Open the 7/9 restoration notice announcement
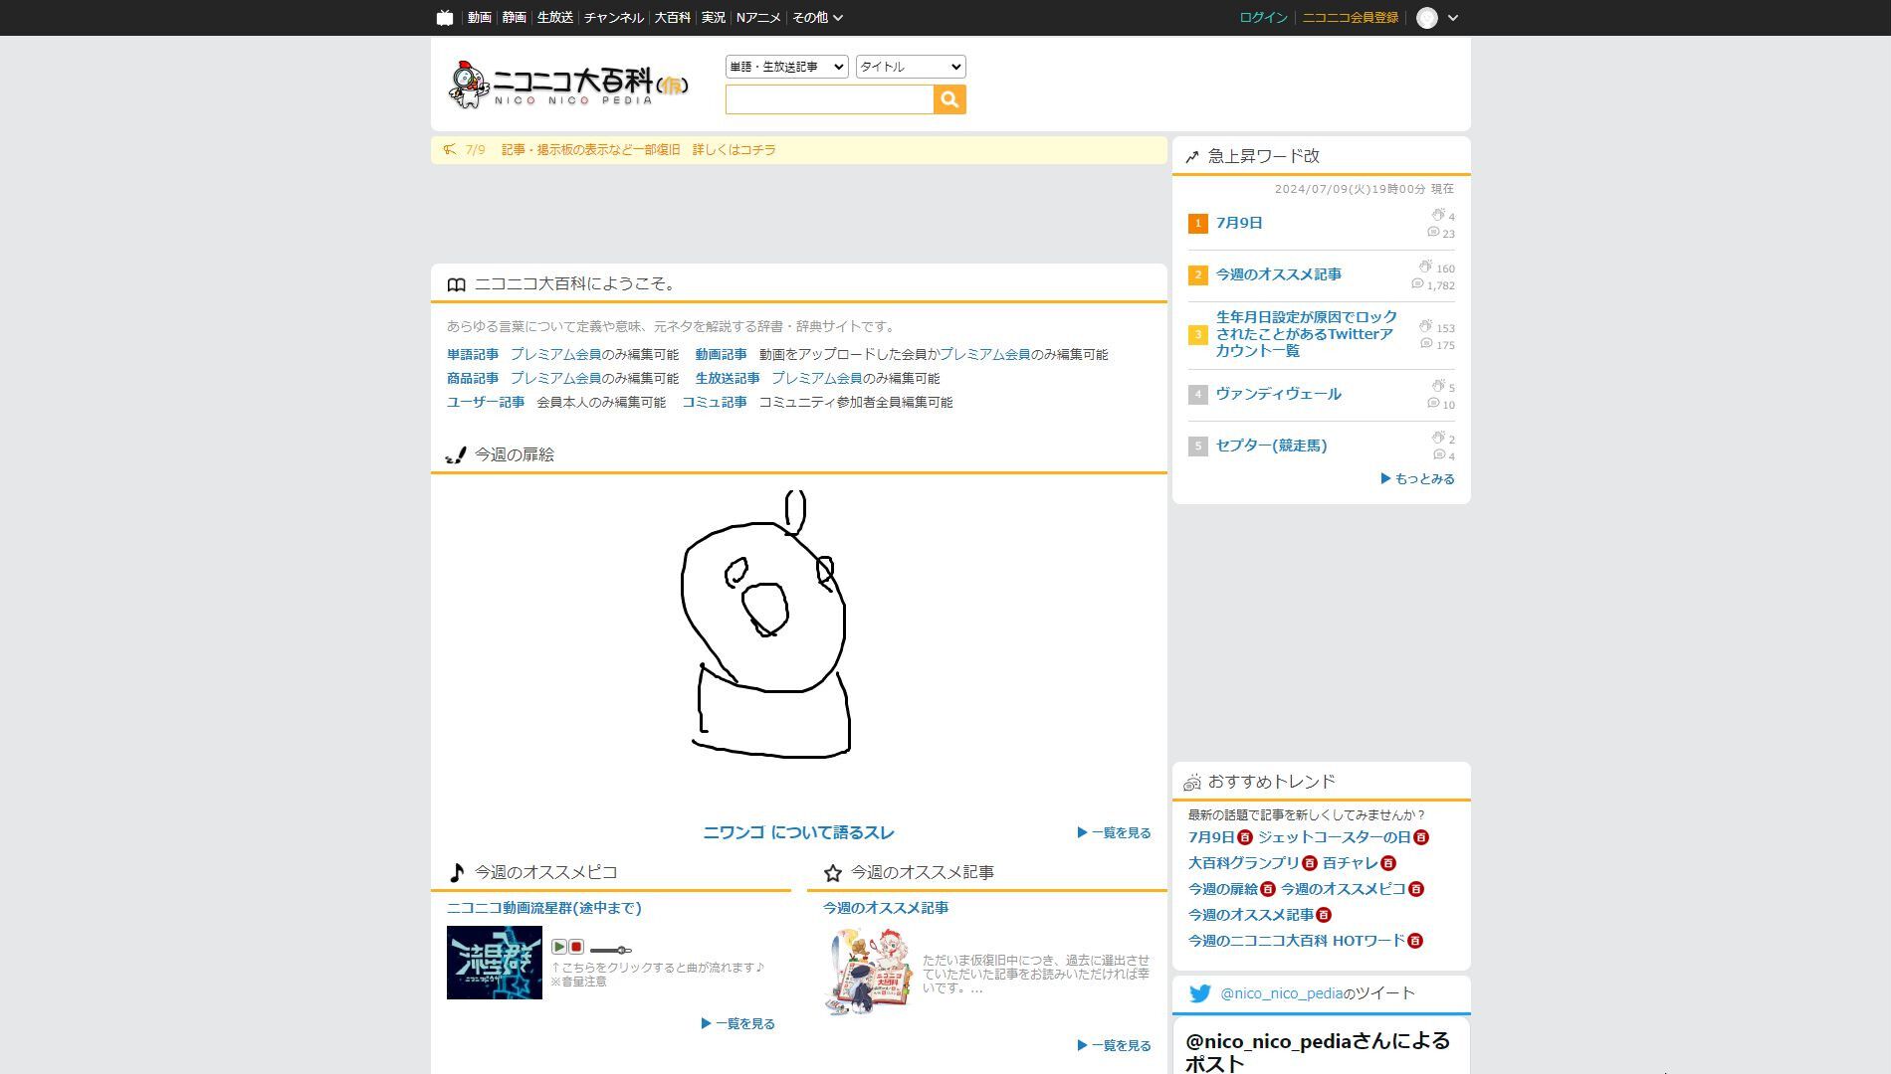1891x1074 pixels. click(x=638, y=150)
